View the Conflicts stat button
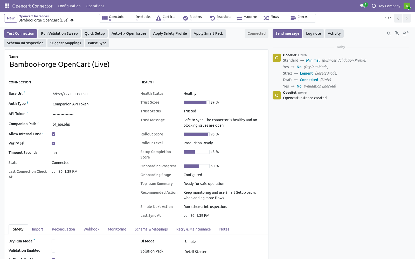The image size is (415, 259). point(167,18)
